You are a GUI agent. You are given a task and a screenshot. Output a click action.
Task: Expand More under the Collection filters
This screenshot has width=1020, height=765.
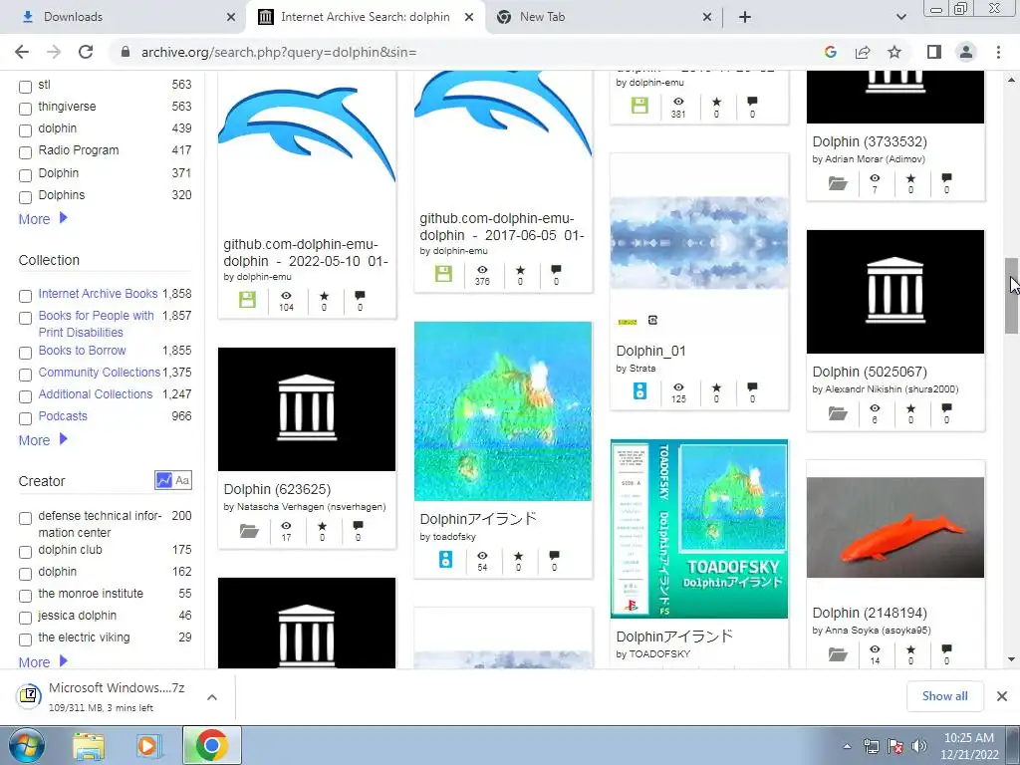pyautogui.click(x=43, y=439)
